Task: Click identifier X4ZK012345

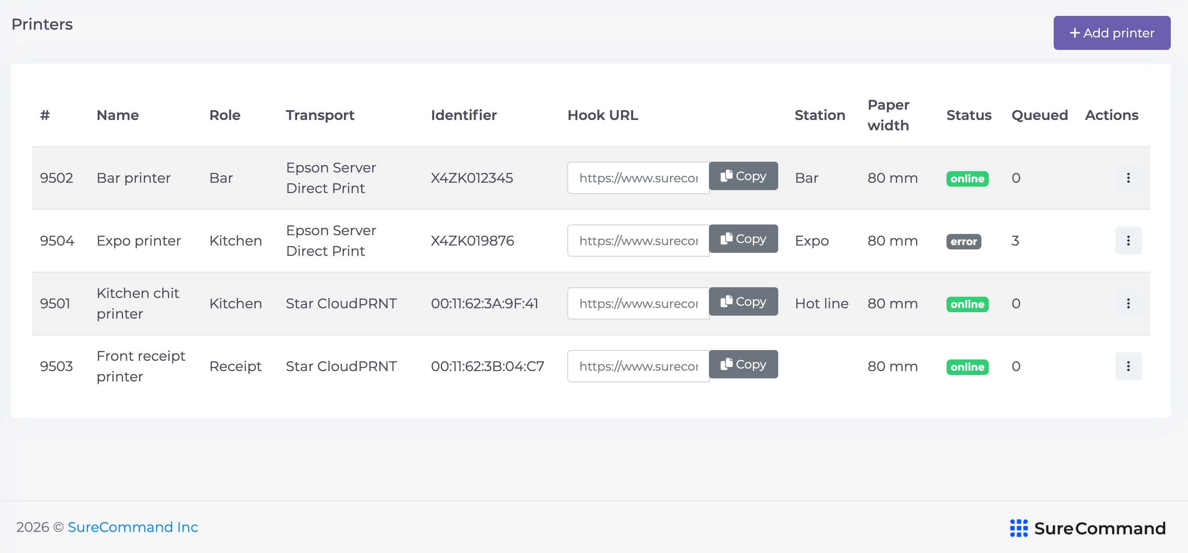Action: (x=472, y=178)
